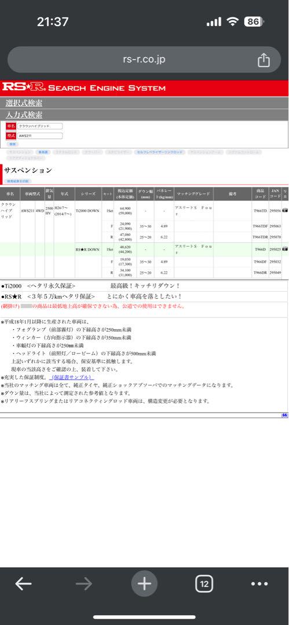Click the RS-R logo

point(24,87)
